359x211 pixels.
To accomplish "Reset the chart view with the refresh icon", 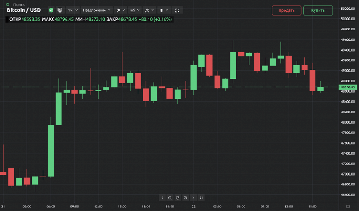I will [x=178, y=198].
